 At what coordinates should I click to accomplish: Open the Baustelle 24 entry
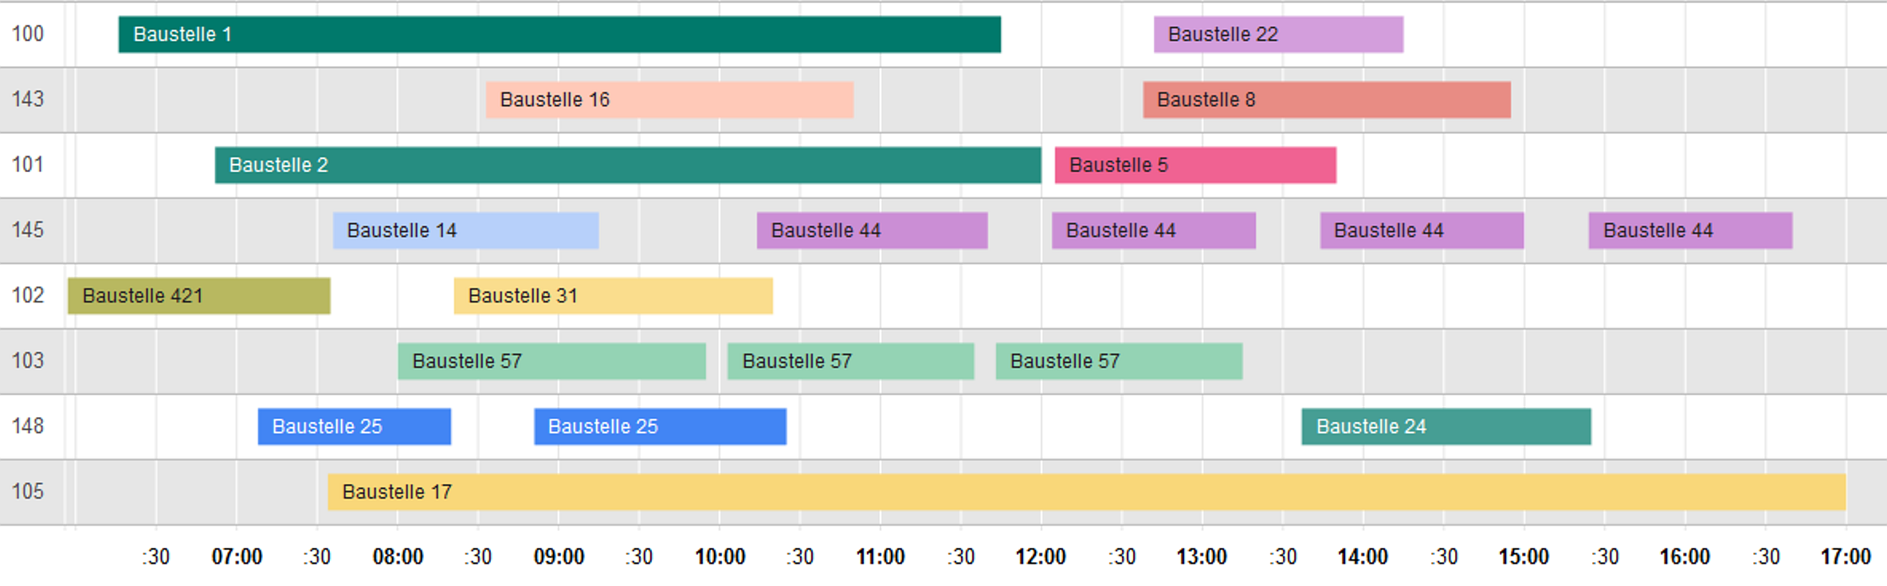tap(1446, 426)
